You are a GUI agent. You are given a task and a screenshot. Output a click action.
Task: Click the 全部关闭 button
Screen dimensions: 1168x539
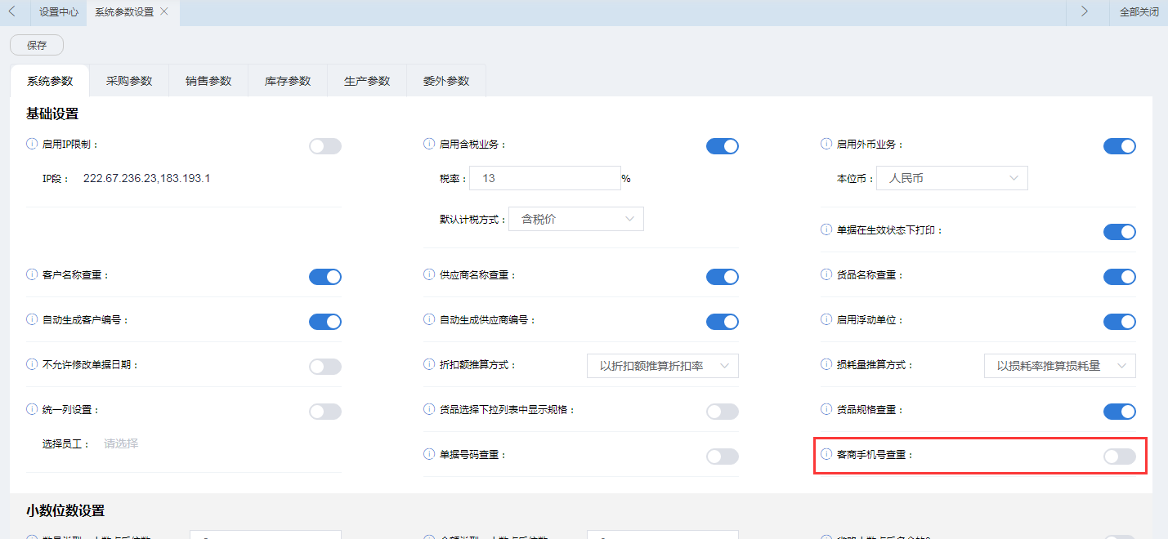pos(1139,12)
